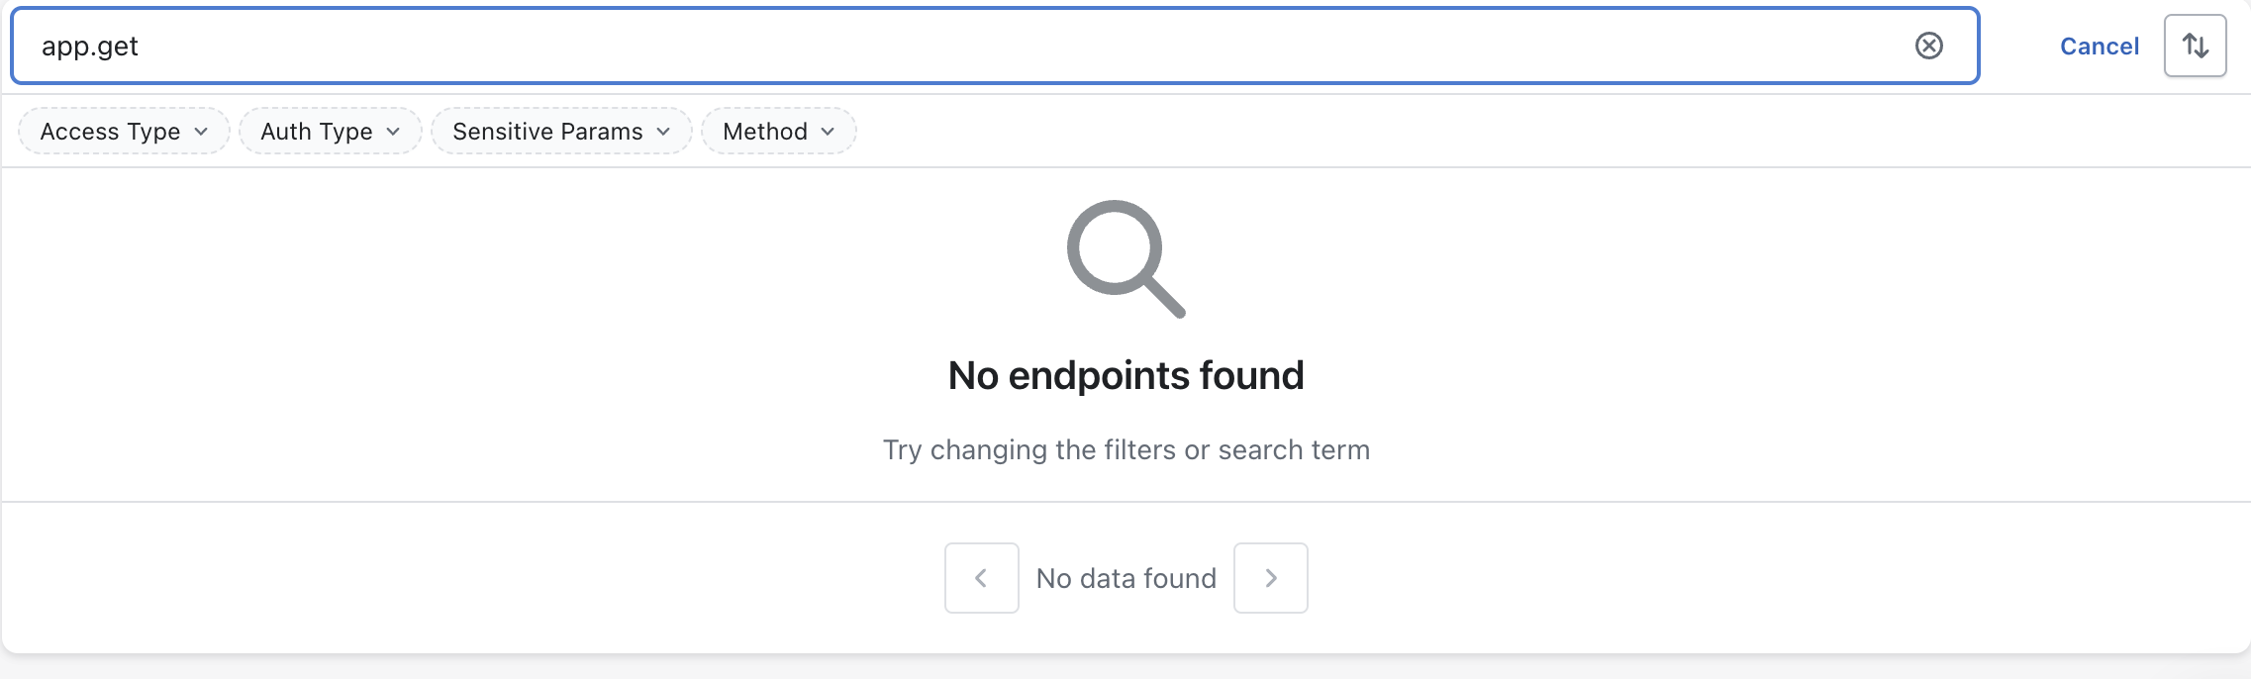Click the large magnifying glass illustration
The image size is (2251, 679).
tap(1125, 259)
